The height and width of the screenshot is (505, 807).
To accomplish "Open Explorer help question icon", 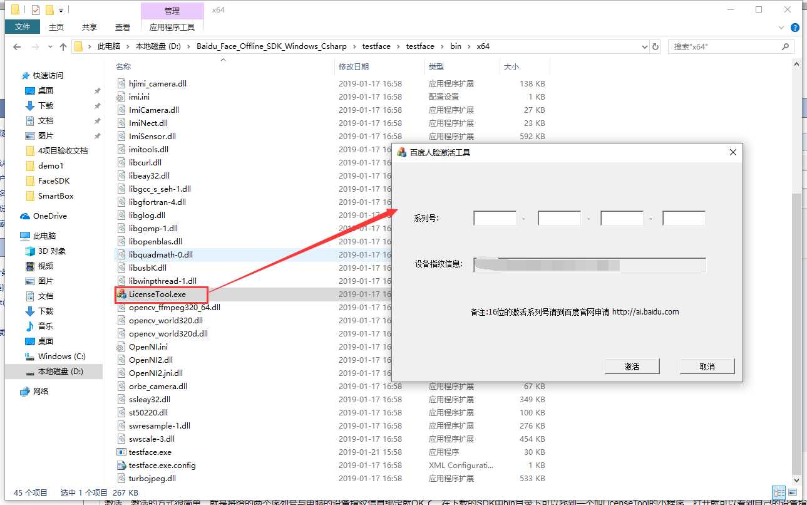I will coord(795,28).
